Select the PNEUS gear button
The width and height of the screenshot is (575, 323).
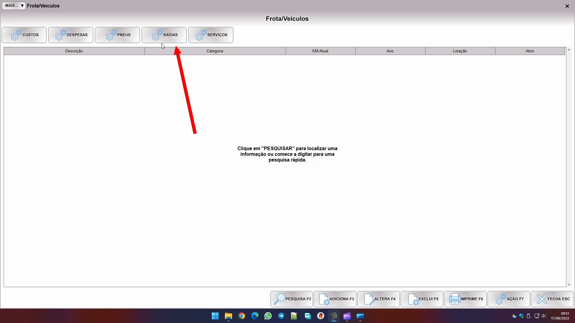coord(117,35)
